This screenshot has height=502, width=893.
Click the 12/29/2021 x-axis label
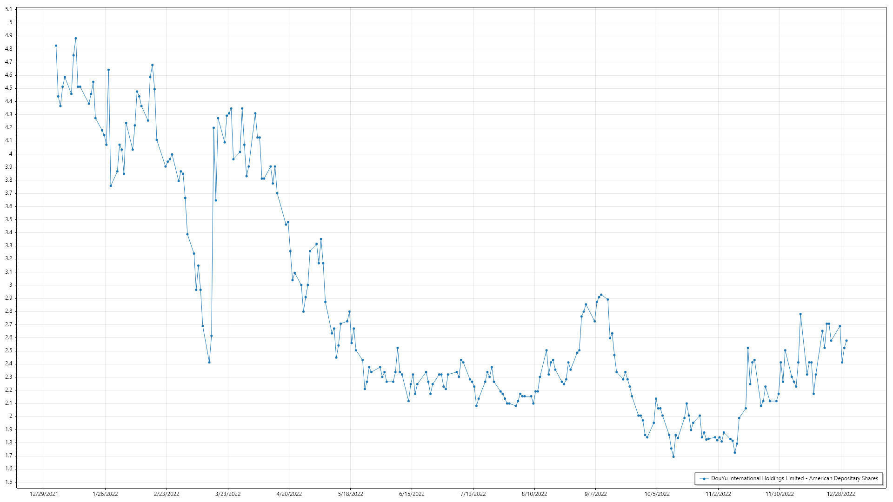(x=44, y=494)
